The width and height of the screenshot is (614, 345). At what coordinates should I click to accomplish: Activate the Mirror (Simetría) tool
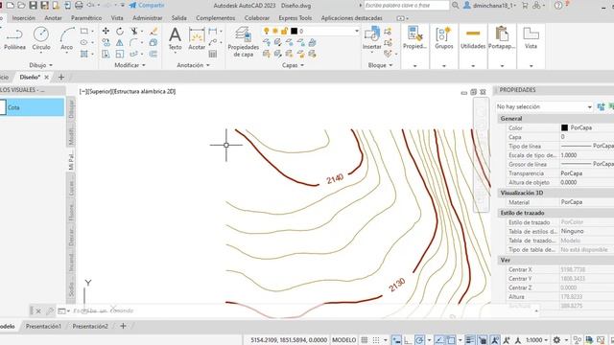120,42
